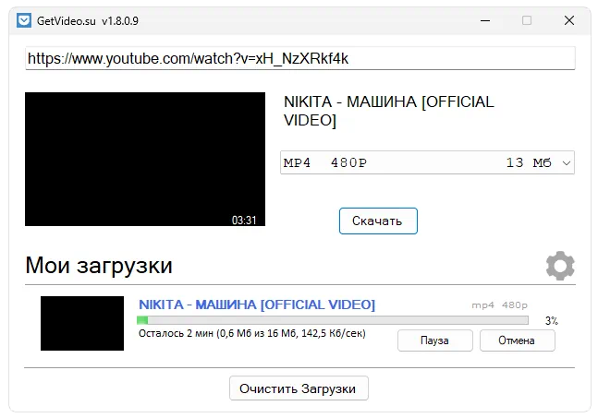Minimize the GetVideo.su window

[x=485, y=20]
